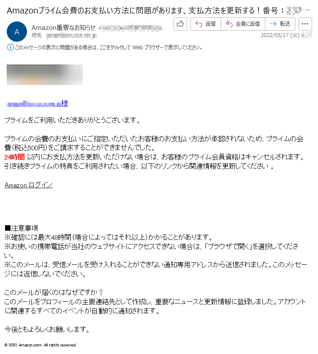
Task: Click the blurred logo image in email
Action: pos(45,75)
